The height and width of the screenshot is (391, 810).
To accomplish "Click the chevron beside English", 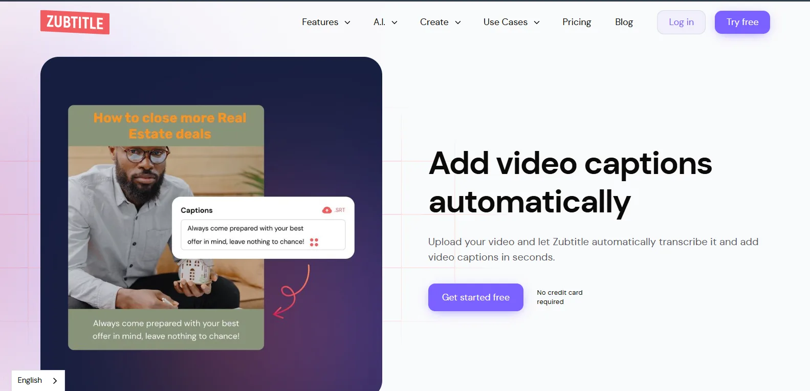I will point(55,381).
